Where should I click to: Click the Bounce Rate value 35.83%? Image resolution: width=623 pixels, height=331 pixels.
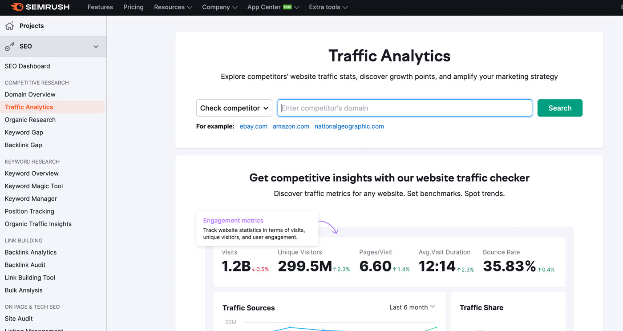click(510, 266)
